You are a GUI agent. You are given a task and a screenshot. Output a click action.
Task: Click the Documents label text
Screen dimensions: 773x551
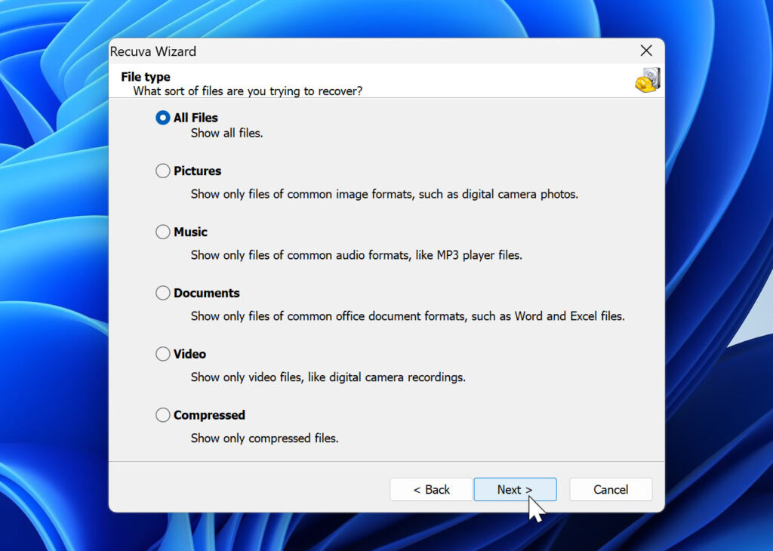pyautogui.click(x=205, y=293)
